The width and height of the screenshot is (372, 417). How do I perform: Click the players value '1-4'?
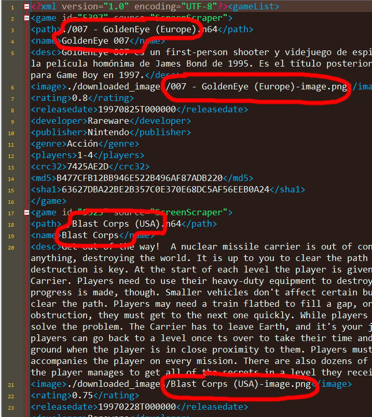click(x=85, y=155)
